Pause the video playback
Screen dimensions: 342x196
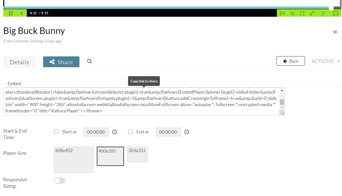pos(10,13)
